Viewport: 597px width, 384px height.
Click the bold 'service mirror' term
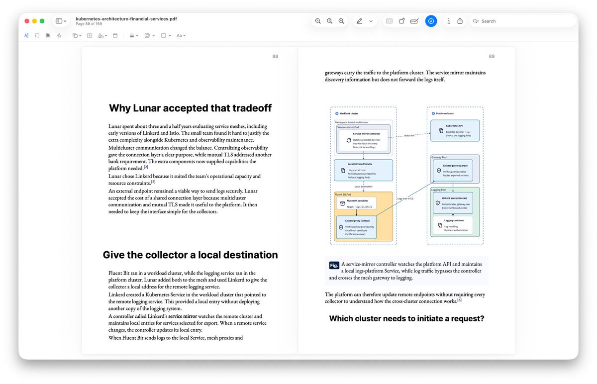click(183, 316)
